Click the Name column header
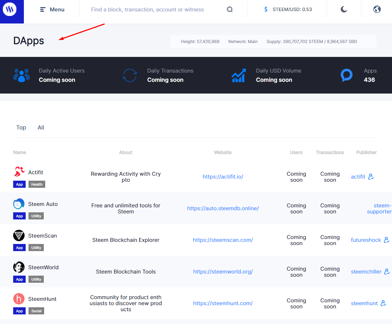392x324 pixels. point(20,152)
